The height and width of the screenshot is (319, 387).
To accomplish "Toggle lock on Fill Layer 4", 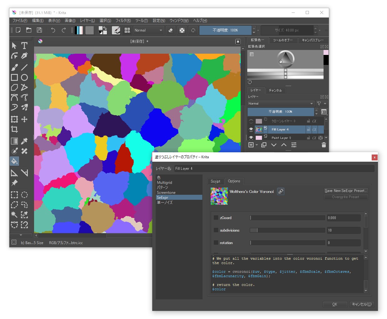I will [x=309, y=129].
